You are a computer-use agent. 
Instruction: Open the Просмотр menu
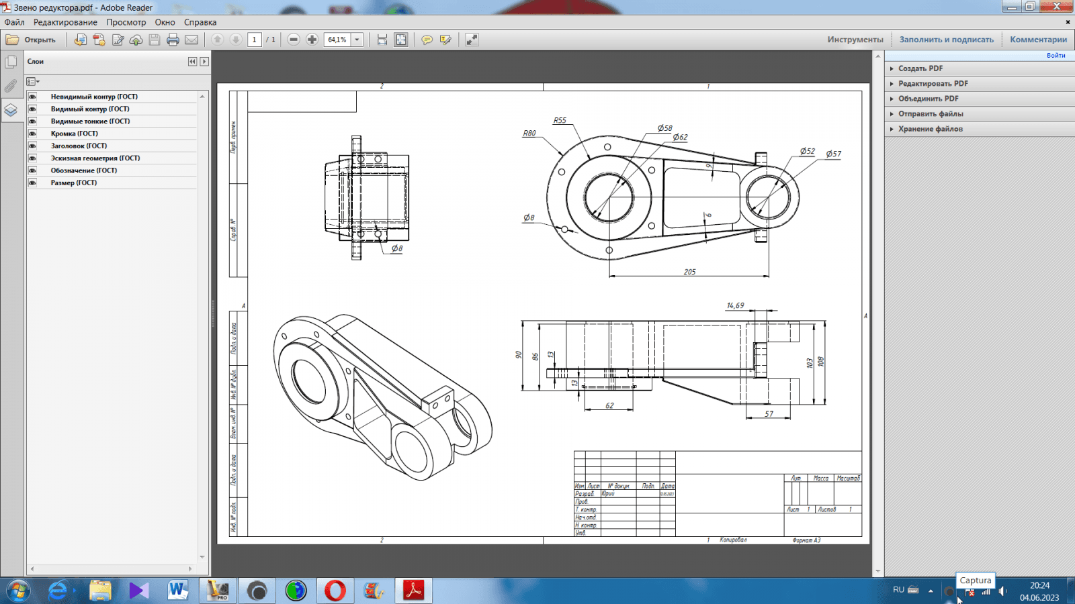point(126,22)
